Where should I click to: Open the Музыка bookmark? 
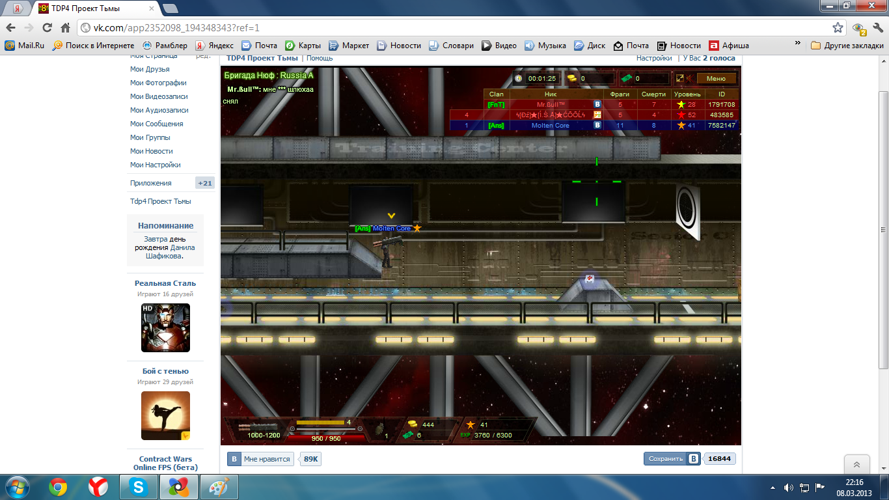tap(545, 46)
